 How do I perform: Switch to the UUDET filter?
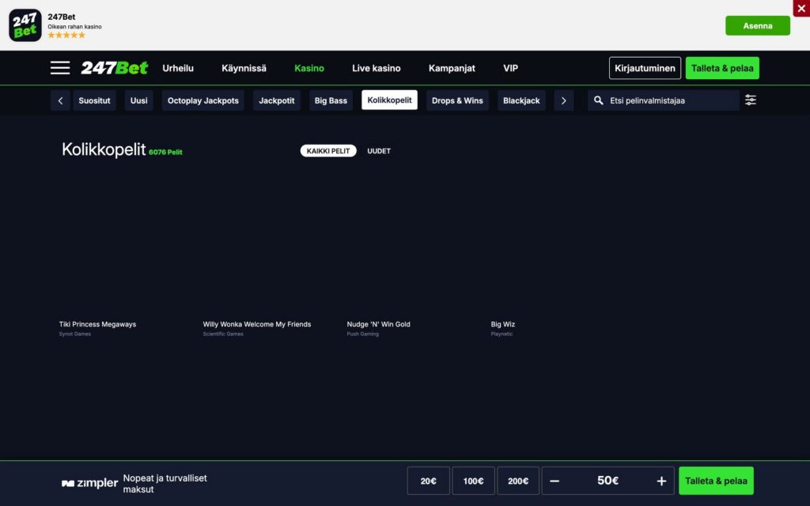(379, 151)
